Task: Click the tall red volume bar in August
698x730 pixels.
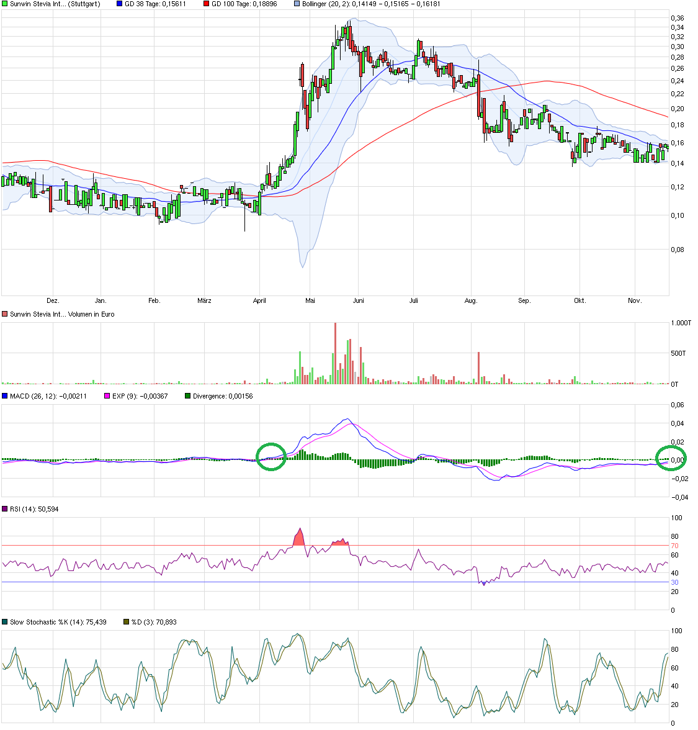Action: click(x=478, y=368)
